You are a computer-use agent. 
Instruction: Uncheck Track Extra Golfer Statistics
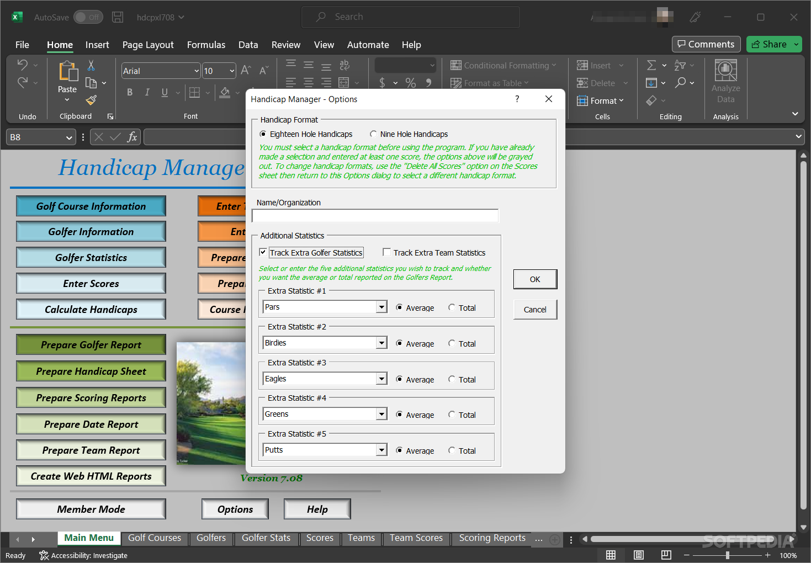[x=263, y=252]
